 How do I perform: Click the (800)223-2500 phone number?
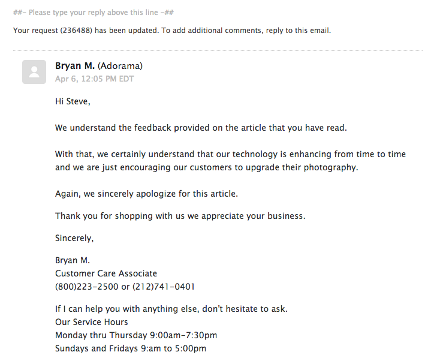87,287
